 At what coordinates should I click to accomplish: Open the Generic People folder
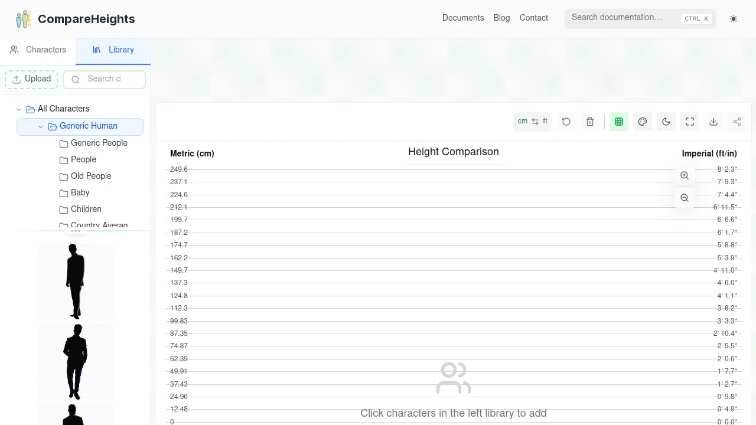(93, 143)
